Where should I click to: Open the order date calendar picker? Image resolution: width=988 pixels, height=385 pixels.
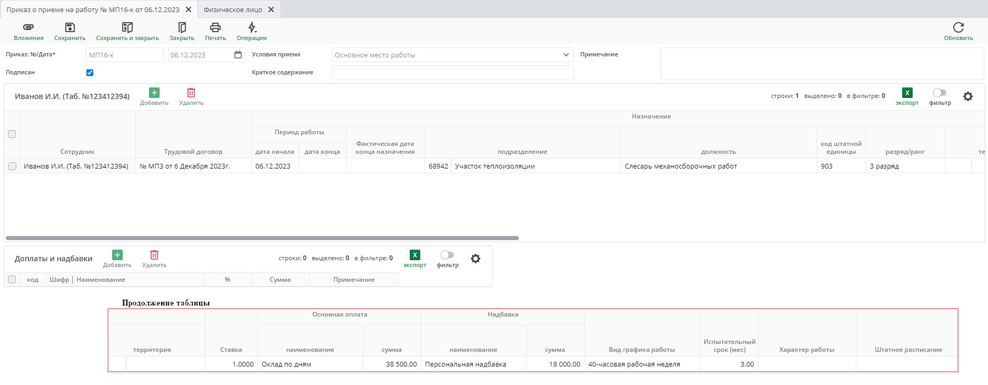coord(238,55)
